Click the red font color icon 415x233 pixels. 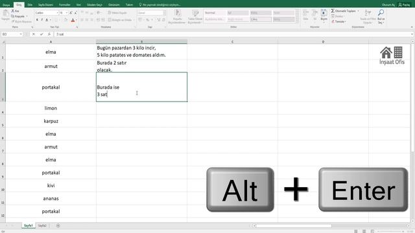(x=73, y=20)
